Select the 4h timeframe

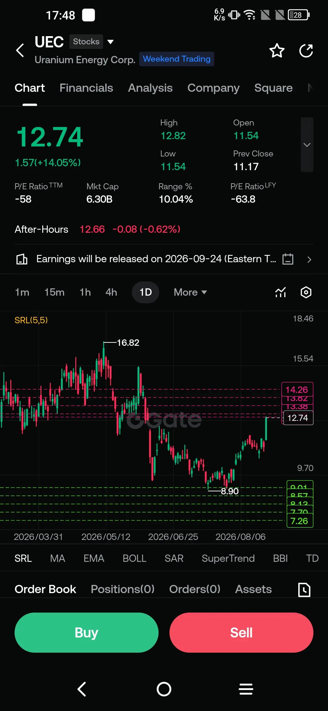coord(111,292)
